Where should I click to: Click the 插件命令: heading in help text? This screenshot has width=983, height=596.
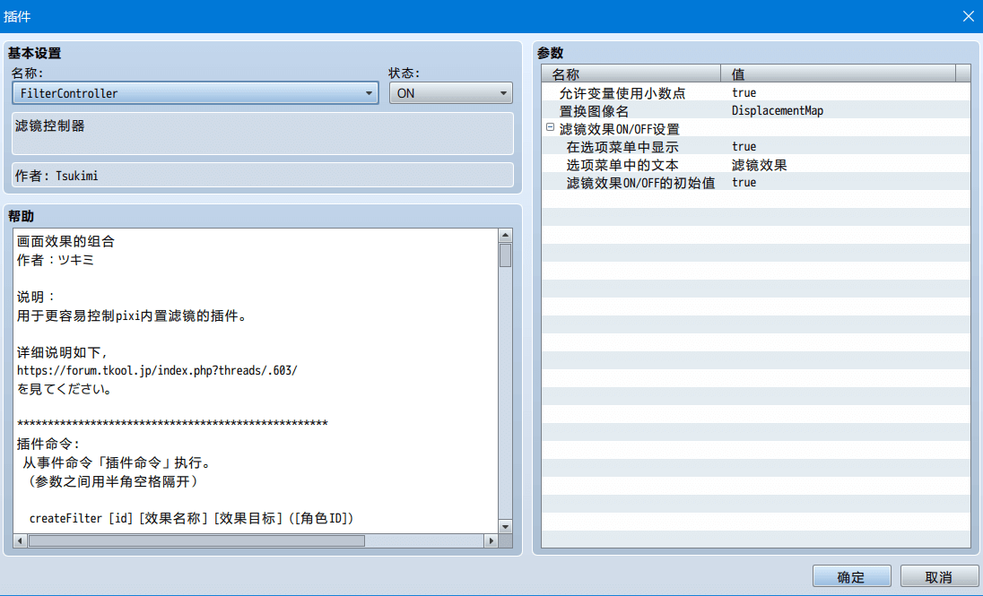click(48, 444)
